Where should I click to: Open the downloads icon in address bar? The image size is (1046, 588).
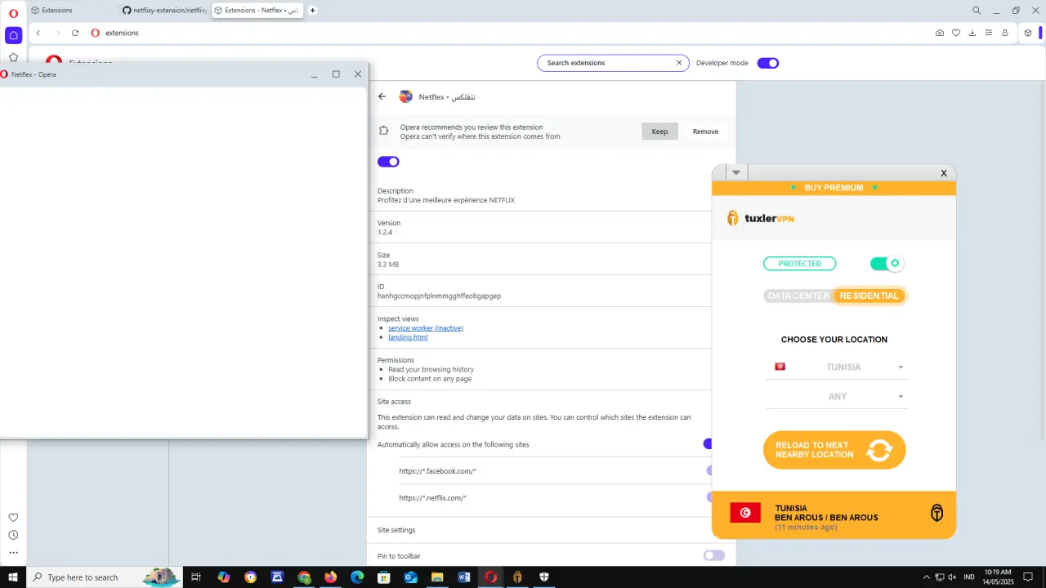click(972, 33)
